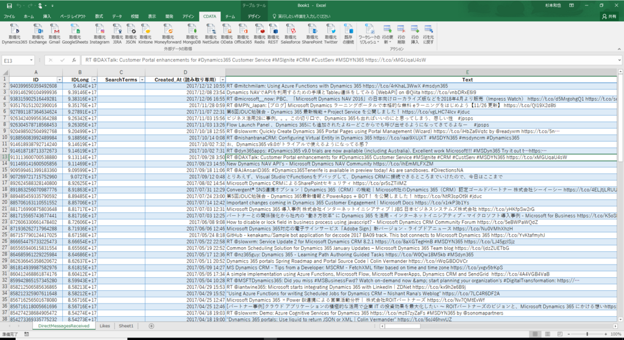Open the ファイル (File) tab
624x340 pixels.
click(x=9, y=16)
